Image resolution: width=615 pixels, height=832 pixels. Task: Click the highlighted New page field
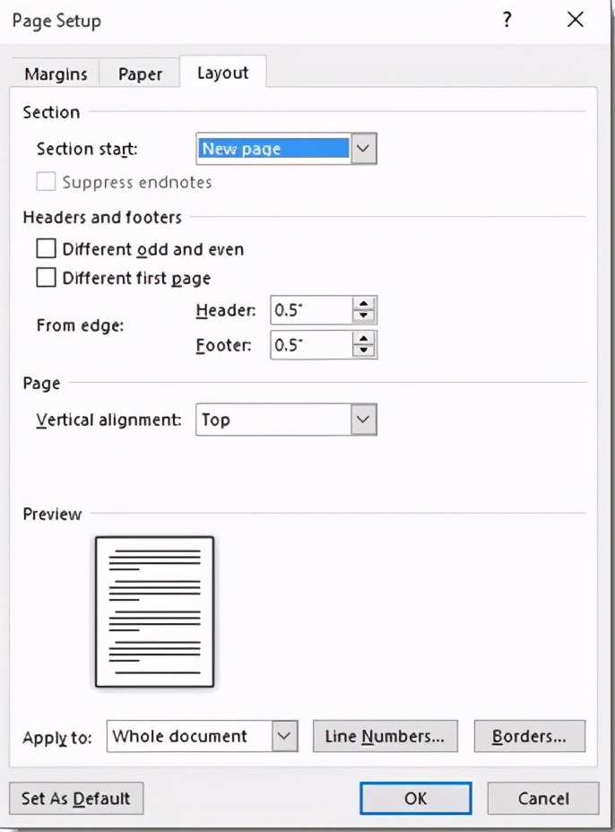pyautogui.click(x=273, y=149)
